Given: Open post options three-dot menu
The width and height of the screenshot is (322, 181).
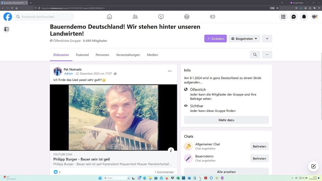Looking at the screenshot, I should pyautogui.click(x=170, y=71).
